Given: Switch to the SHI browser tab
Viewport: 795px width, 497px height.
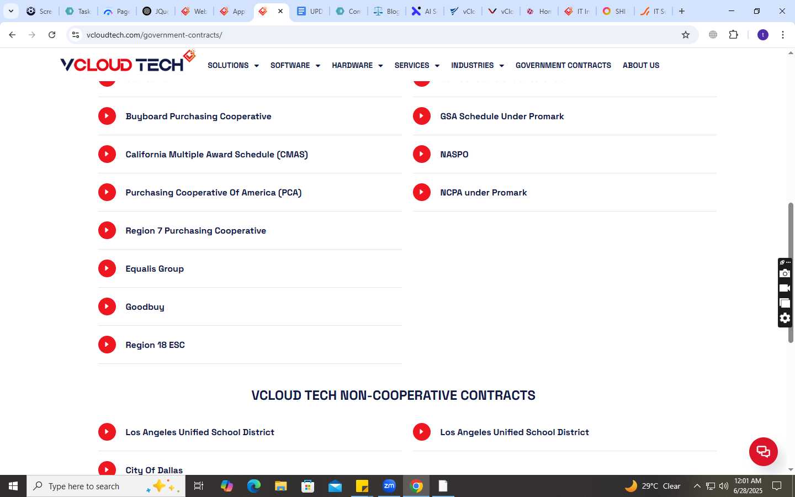Looking at the screenshot, I should click(x=614, y=11).
